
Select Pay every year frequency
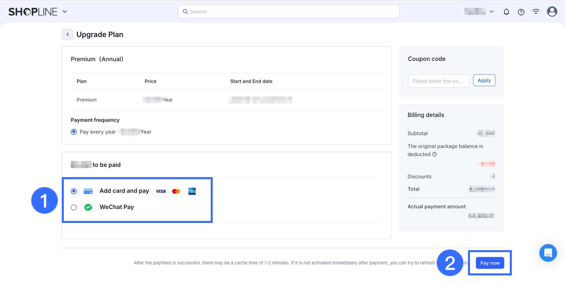coord(74,132)
